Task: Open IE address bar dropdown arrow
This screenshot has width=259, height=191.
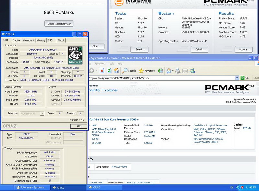Action: tap(237, 78)
